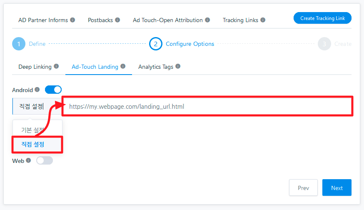Click the Create Tracking Link button
The height and width of the screenshot is (210, 364).
coord(322,18)
